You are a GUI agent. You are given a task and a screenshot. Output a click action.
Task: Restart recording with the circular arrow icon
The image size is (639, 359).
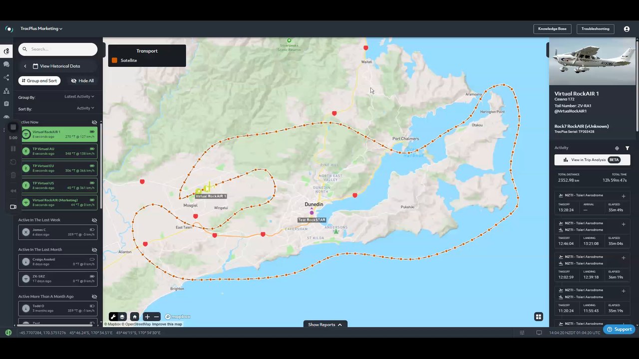(13, 162)
